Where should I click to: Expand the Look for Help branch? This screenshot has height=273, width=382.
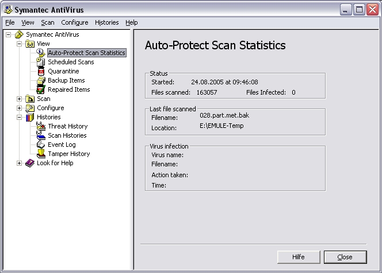coord(19,163)
